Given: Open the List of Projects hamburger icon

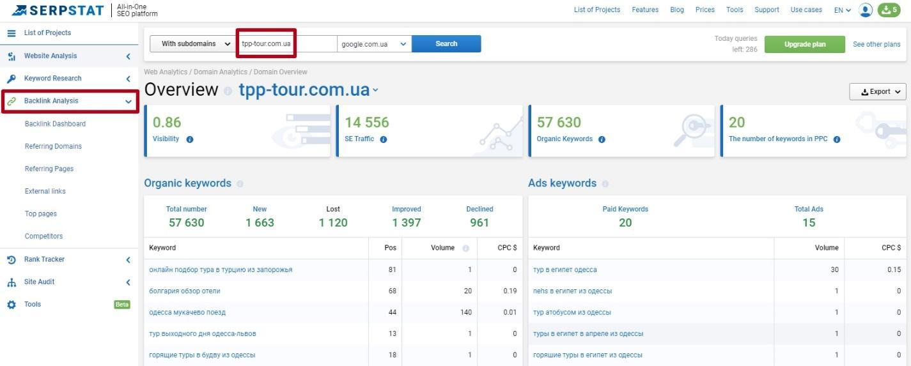Looking at the screenshot, I should [12, 33].
